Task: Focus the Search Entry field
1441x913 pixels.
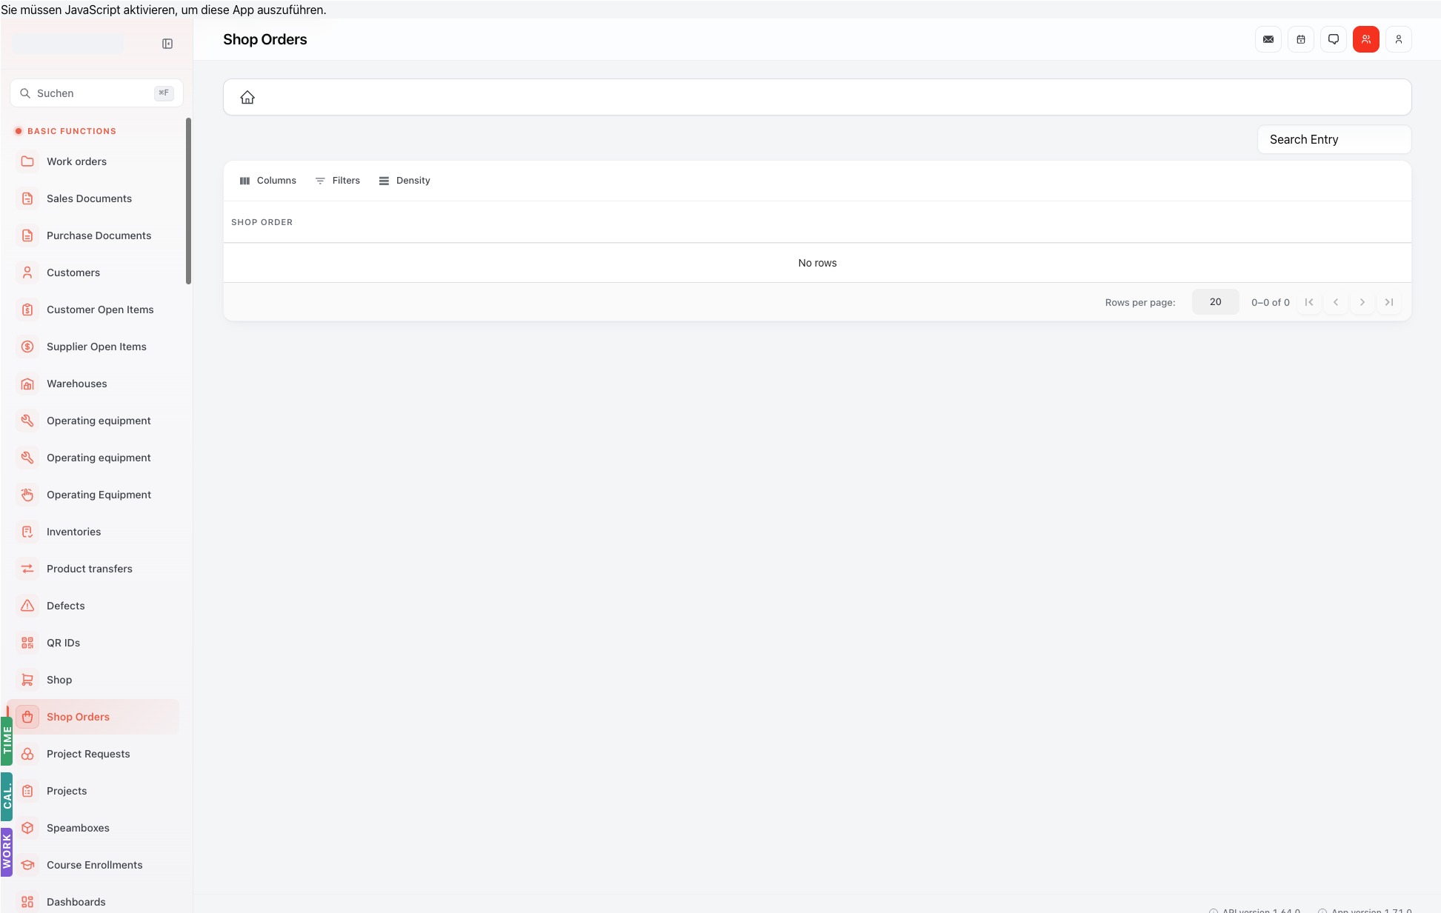Action: click(1334, 139)
